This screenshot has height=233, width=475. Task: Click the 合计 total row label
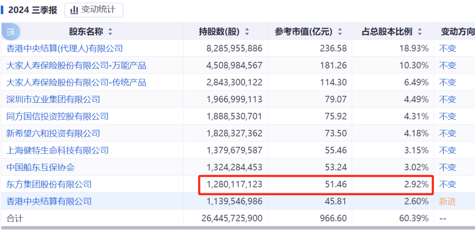[x=15, y=218]
